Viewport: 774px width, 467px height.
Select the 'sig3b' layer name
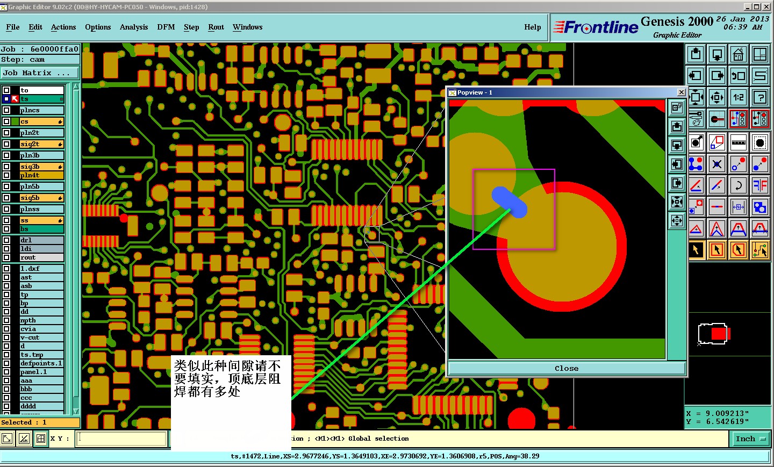41,167
